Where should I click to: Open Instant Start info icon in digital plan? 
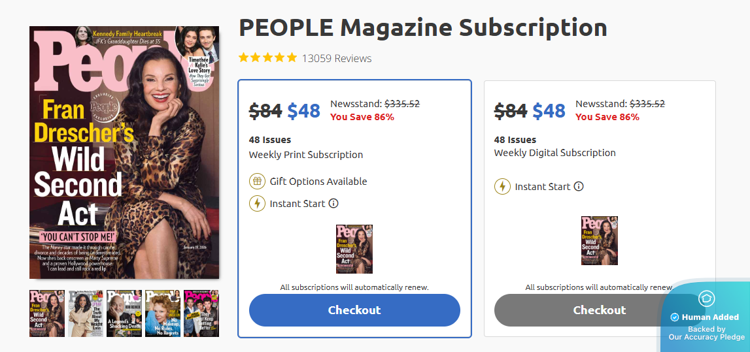(579, 187)
